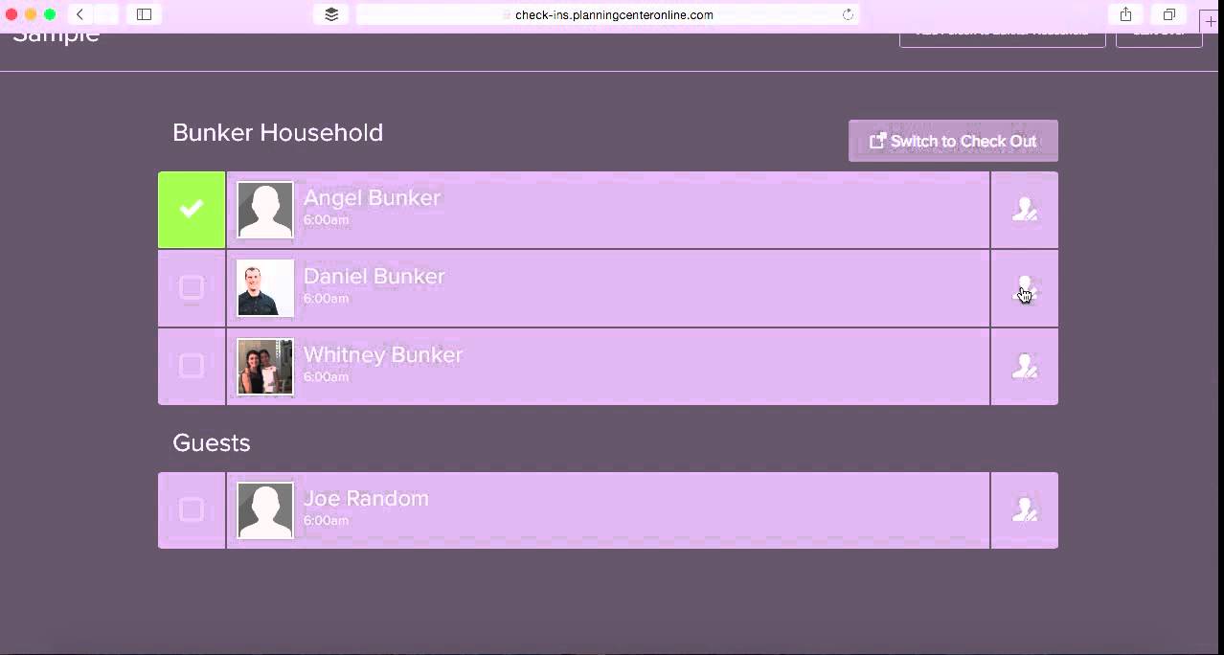This screenshot has width=1224, height=655.
Task: Open the Safari share menu icon
Action: coord(1125,14)
